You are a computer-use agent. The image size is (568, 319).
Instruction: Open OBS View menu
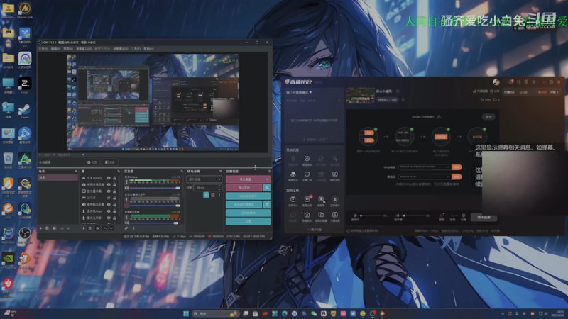coord(68,48)
